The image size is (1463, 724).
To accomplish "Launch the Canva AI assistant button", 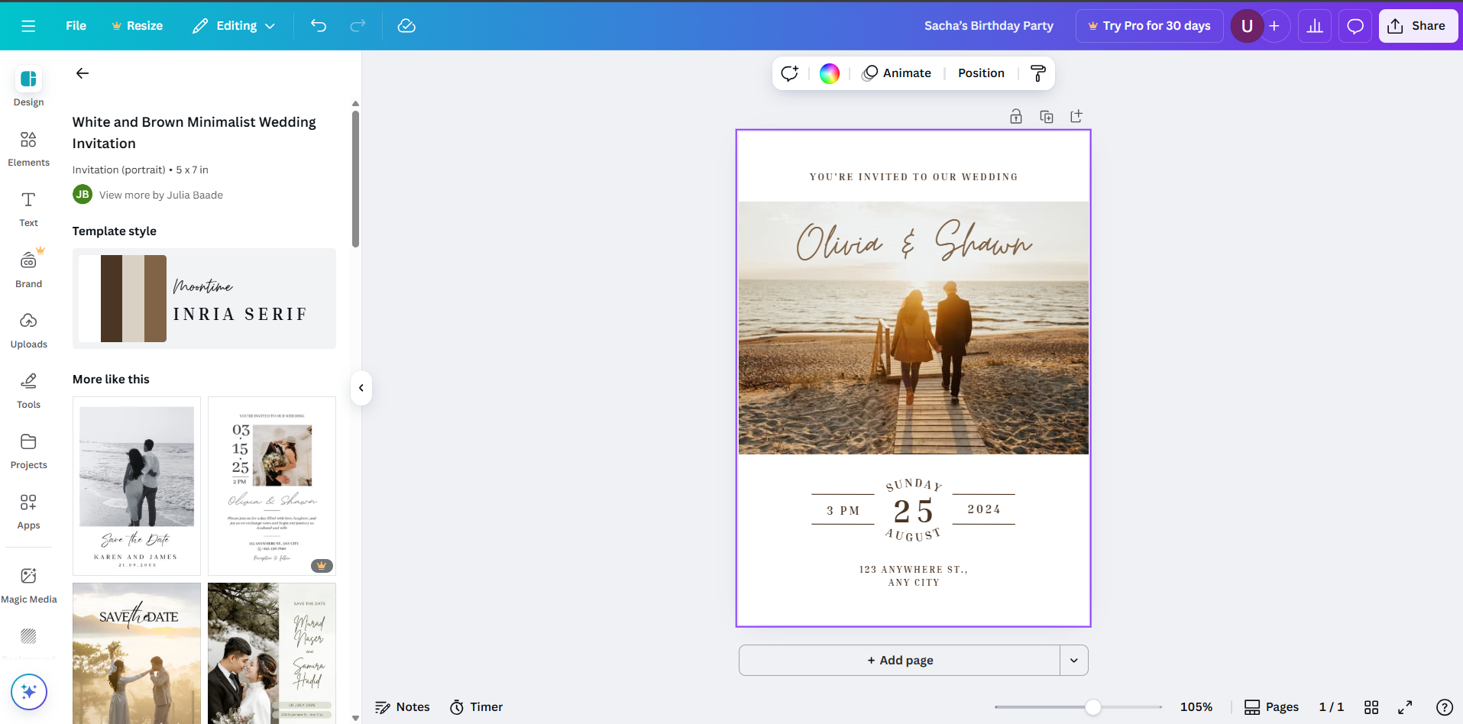I will click(29, 692).
